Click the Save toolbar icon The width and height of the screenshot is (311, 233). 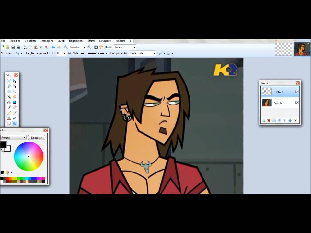pyautogui.click(x=13, y=47)
